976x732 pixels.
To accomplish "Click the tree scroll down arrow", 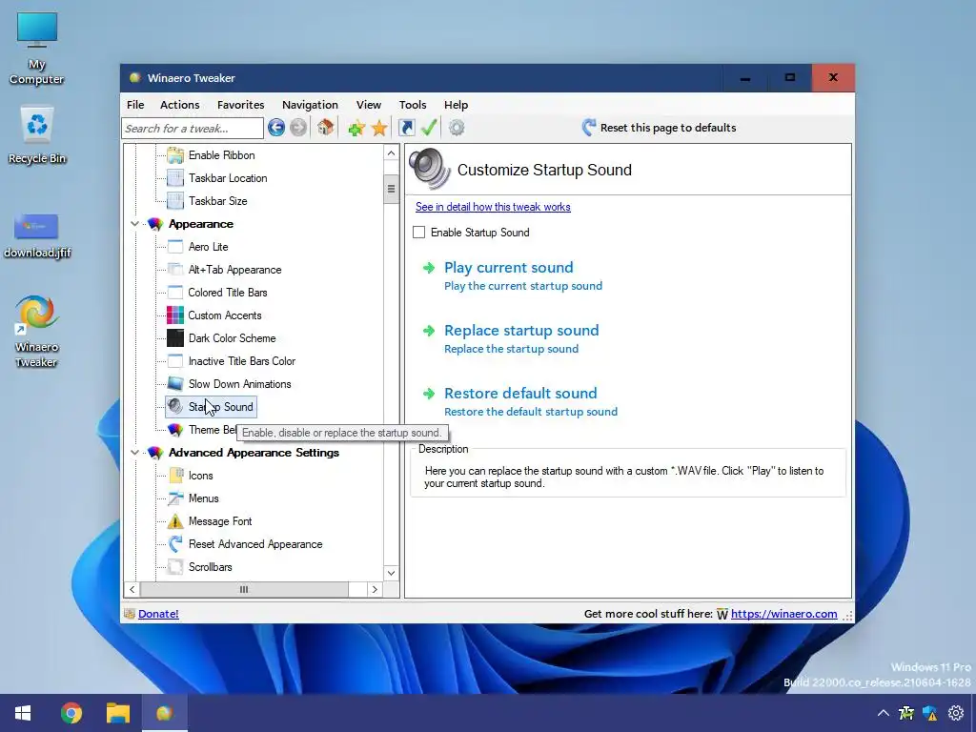I will click(x=391, y=573).
